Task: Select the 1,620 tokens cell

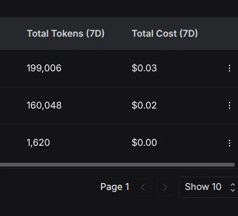Action: (x=38, y=143)
